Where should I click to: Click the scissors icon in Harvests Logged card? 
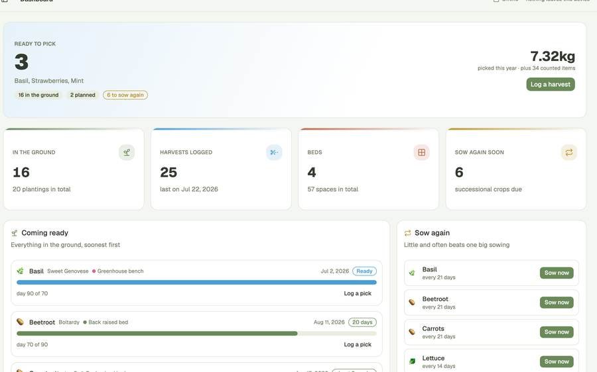(x=274, y=152)
